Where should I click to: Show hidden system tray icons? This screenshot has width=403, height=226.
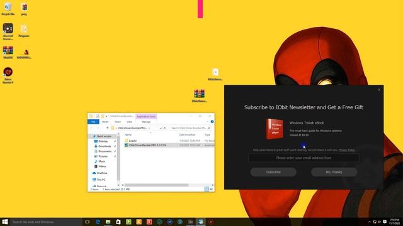(370, 222)
